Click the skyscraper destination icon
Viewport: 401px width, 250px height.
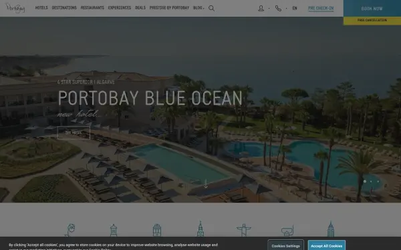coord(331,229)
